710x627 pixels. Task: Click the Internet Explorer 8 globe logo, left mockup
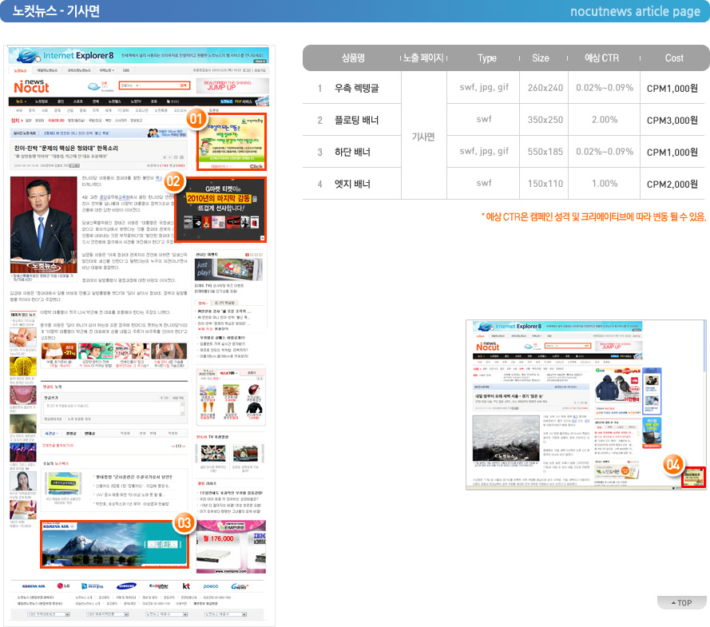28,55
